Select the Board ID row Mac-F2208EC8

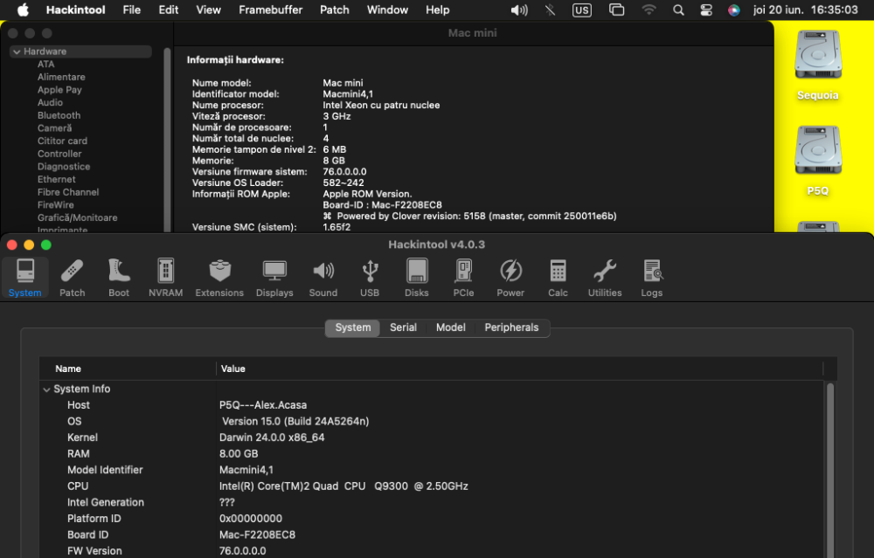pos(432,534)
